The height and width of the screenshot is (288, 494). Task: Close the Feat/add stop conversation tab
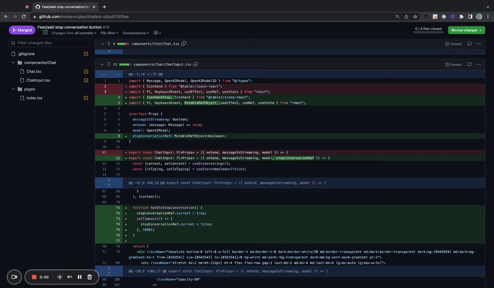coord(94,7)
